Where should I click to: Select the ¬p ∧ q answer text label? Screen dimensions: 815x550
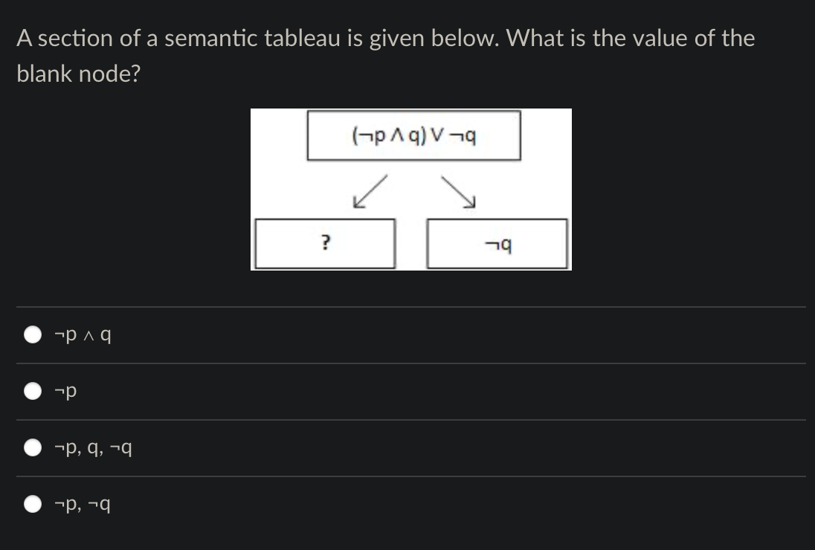pos(82,334)
